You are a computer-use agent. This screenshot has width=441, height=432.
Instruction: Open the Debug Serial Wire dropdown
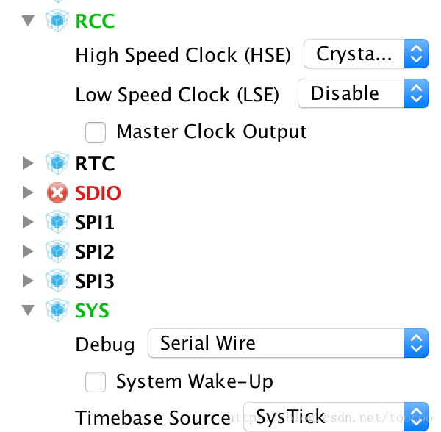click(287, 343)
